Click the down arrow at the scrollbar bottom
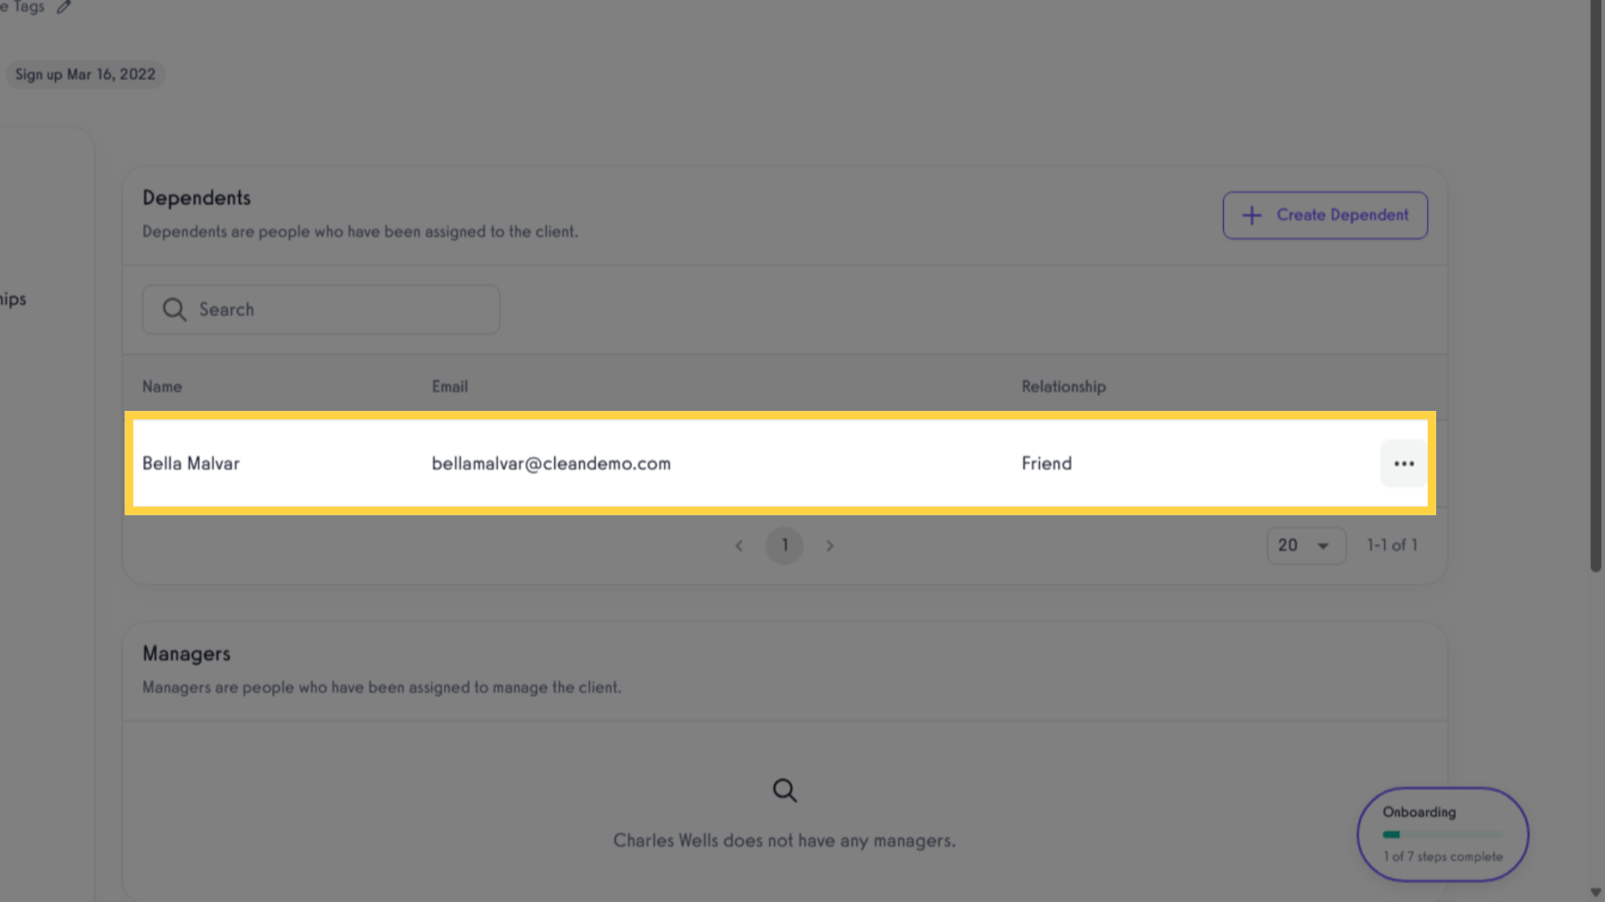 coord(1595,893)
